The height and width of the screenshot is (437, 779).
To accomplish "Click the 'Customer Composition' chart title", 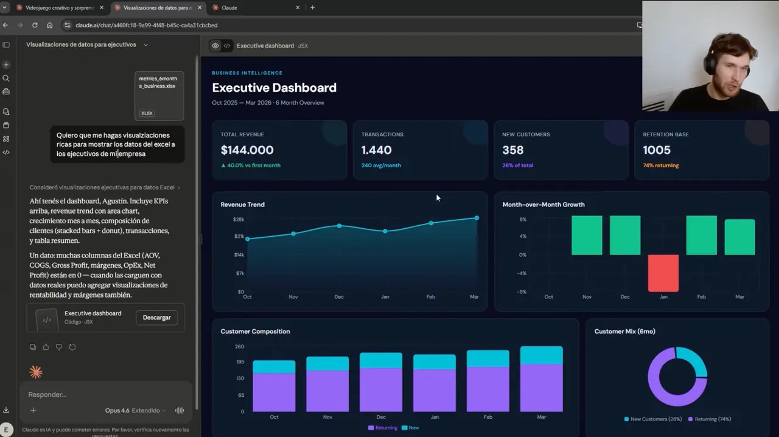I will click(x=255, y=332).
